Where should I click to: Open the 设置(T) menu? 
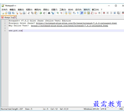pos(54,10)
